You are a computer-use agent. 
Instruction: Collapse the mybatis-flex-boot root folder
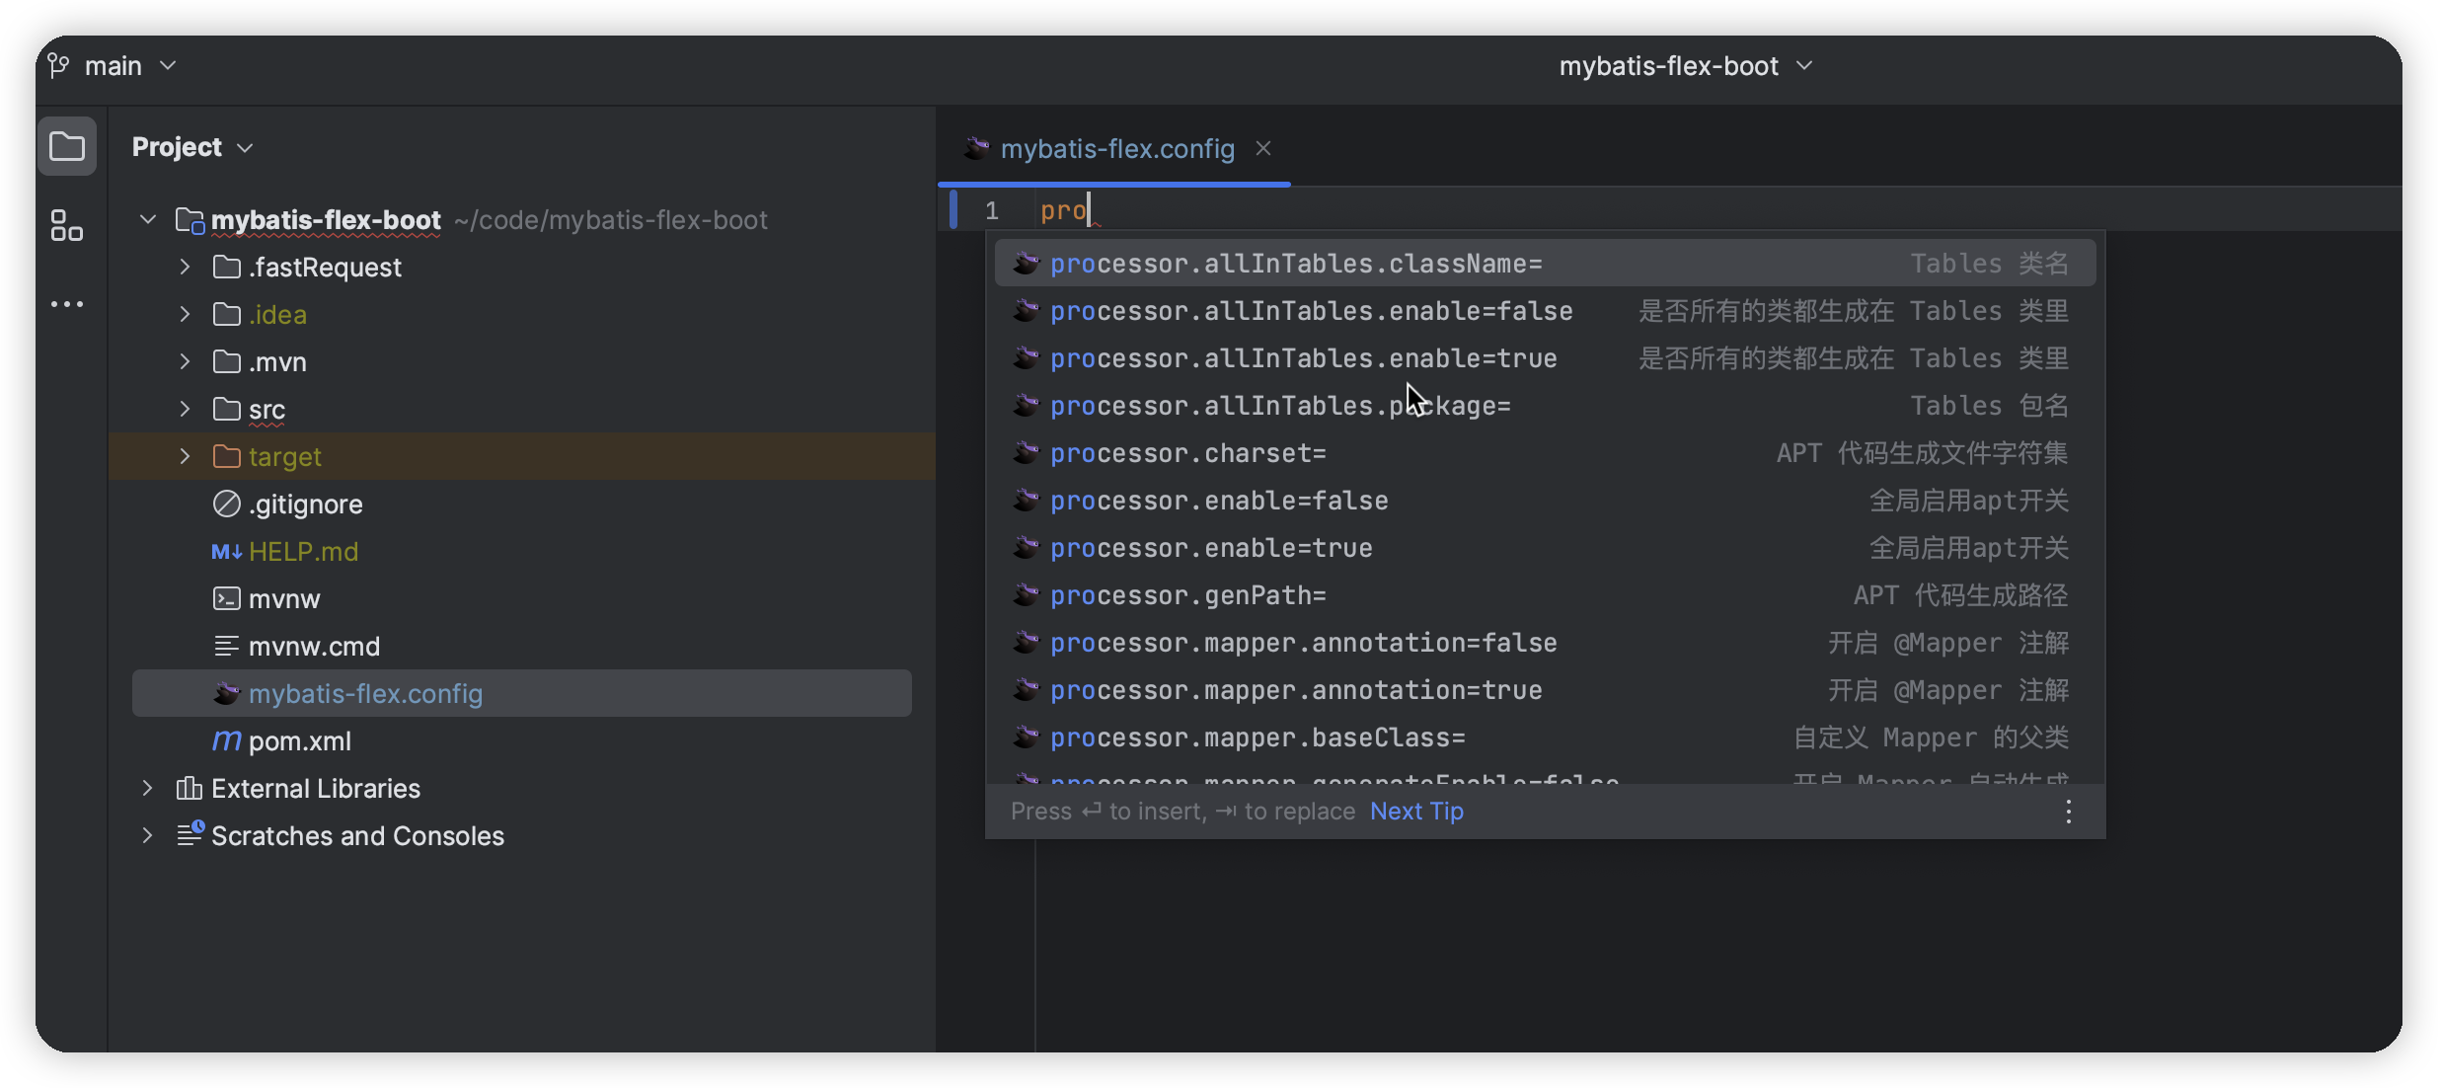pos(148,219)
